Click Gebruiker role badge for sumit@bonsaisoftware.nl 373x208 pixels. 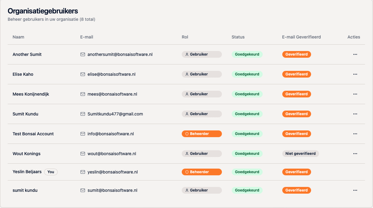(x=202, y=190)
